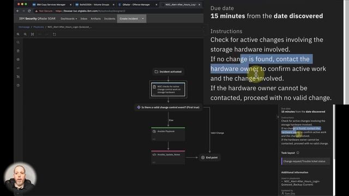Screen dimensions: 349x196
Task: Click the full-screen frame icon in canvas toolbar
Action: tap(55, 34)
